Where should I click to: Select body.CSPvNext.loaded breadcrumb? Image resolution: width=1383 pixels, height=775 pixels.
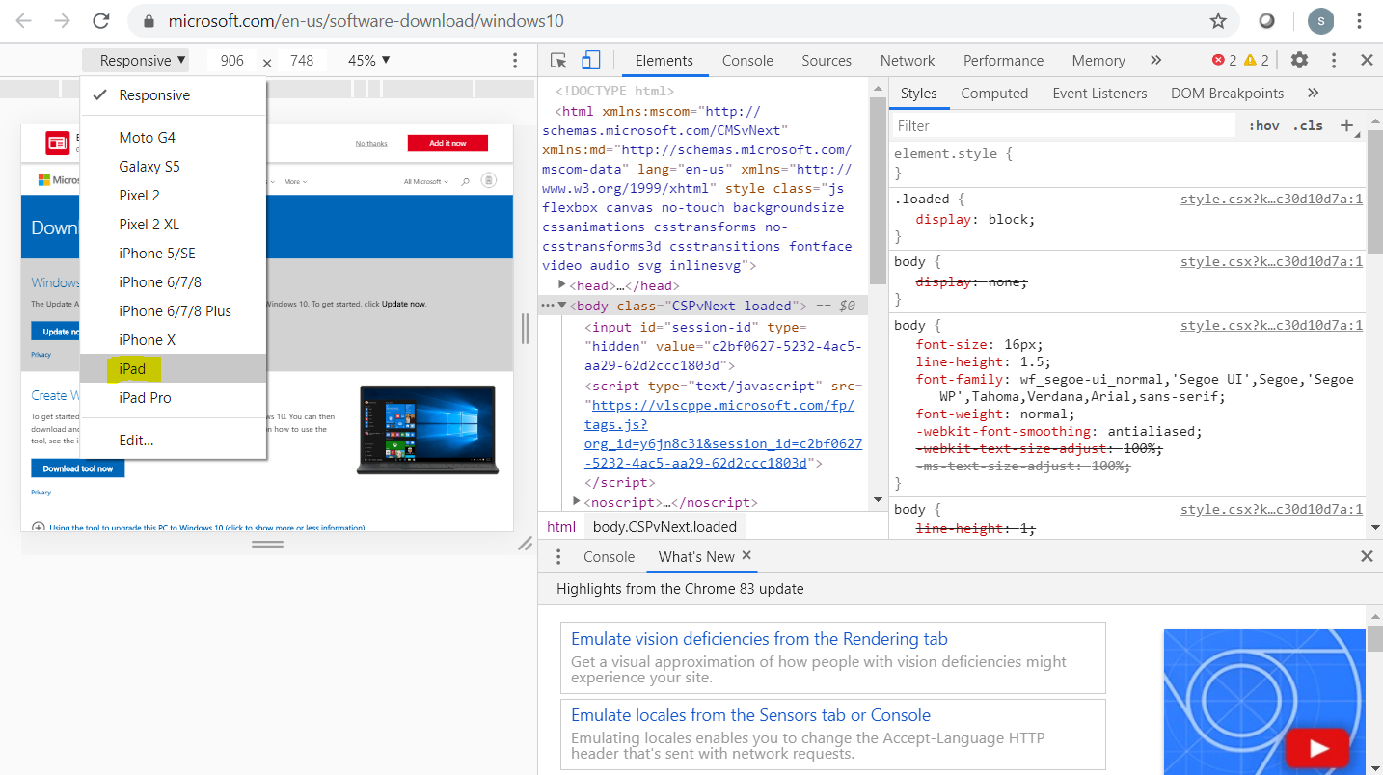664,526
